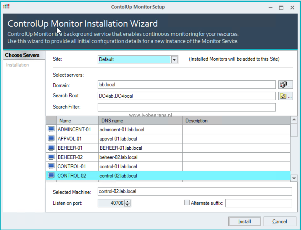Click the ControlUp app icon in title bar
This screenshot has width=301, height=230.
pyautogui.click(x=6, y=6)
